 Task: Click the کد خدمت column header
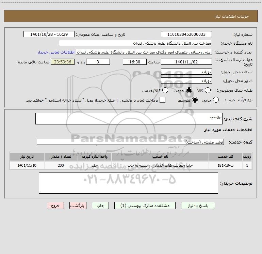[x=225, y=156]
